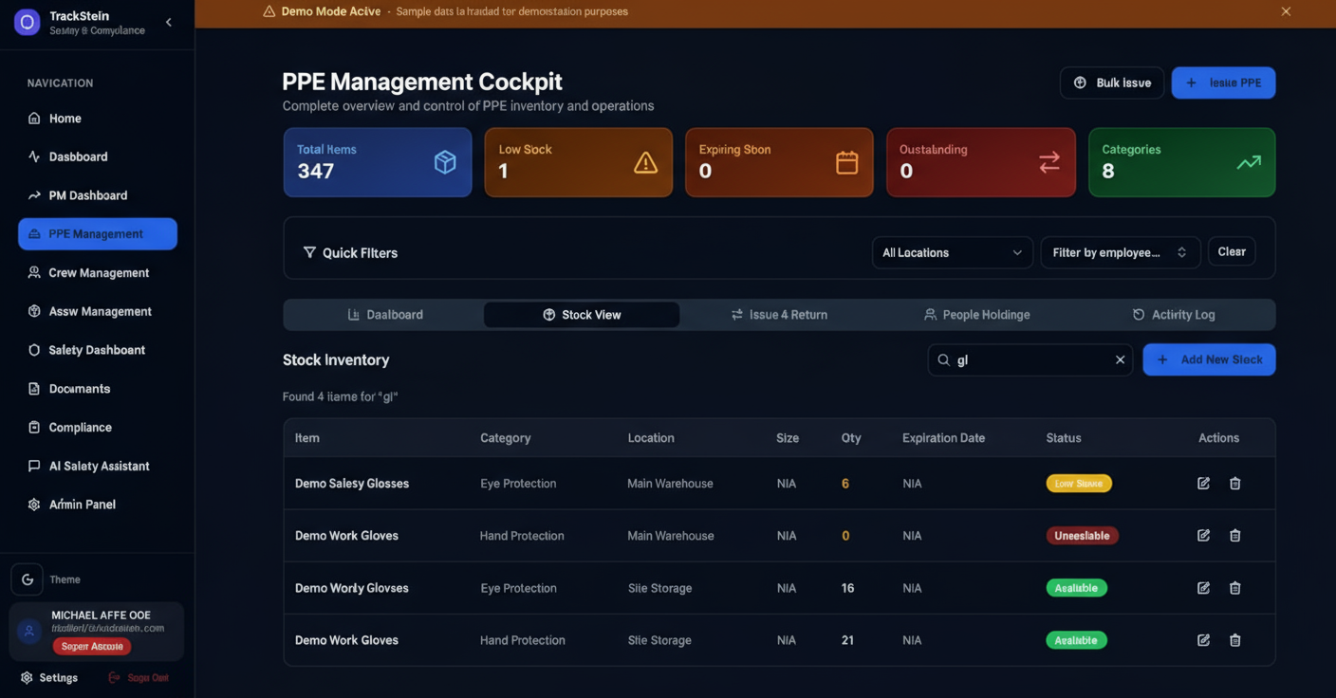This screenshot has height=698, width=1336.
Task: Click trash icon for the row with quantity 6
Action: tap(1234, 484)
